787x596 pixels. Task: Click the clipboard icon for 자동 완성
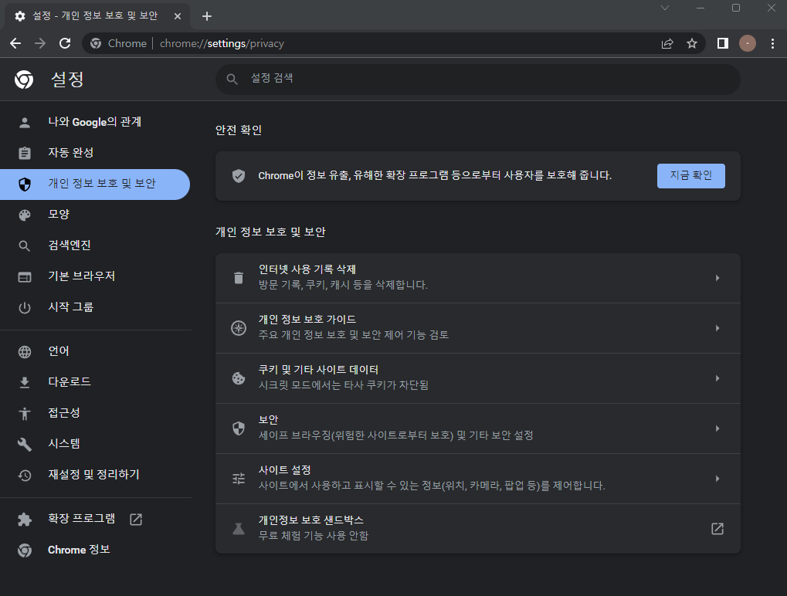(x=25, y=153)
